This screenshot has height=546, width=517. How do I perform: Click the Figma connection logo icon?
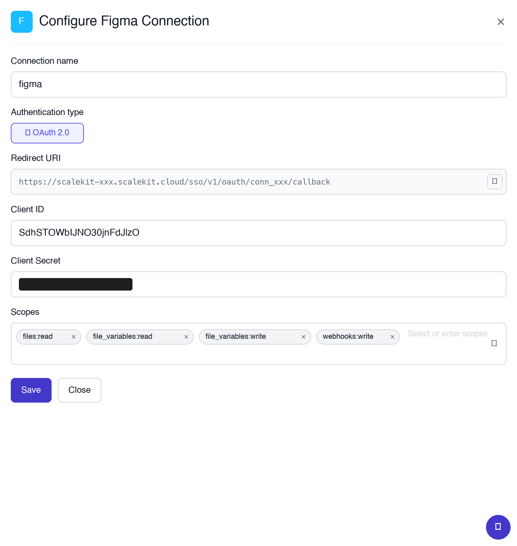coord(22,22)
